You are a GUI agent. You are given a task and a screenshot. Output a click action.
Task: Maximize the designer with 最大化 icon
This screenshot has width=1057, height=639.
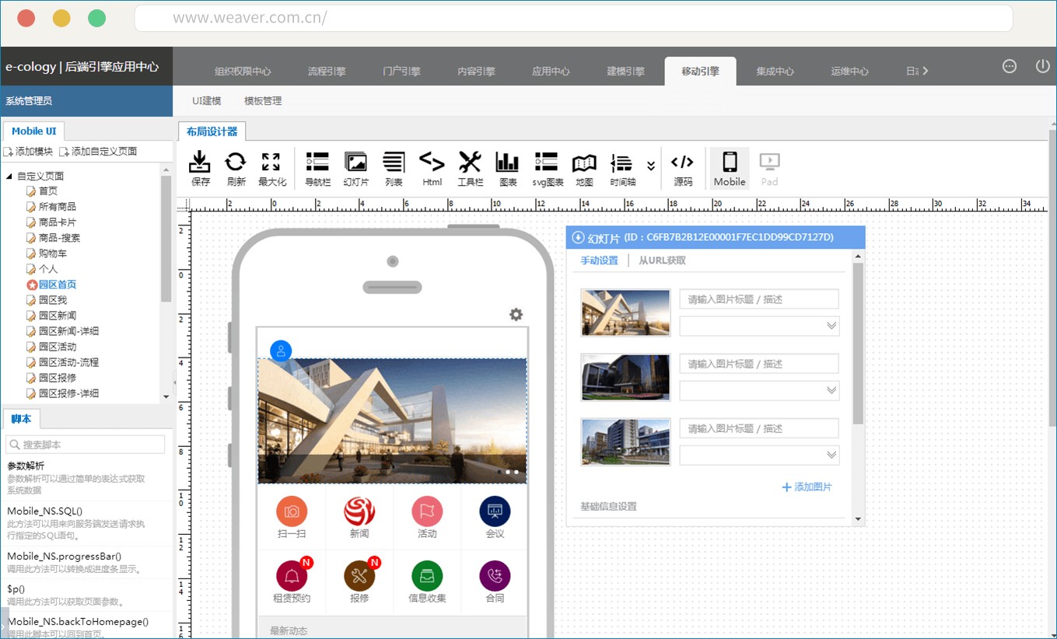(271, 169)
